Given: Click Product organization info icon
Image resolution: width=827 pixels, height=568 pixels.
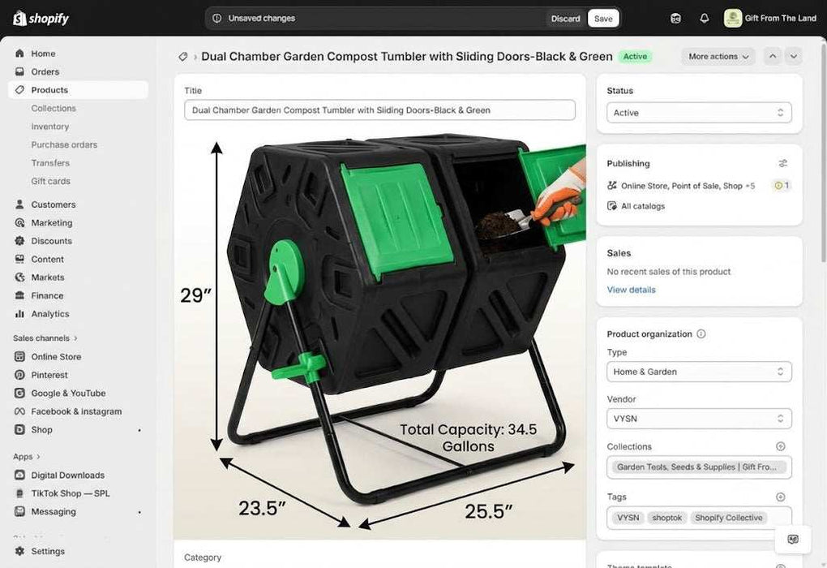Looking at the screenshot, I should click(701, 333).
